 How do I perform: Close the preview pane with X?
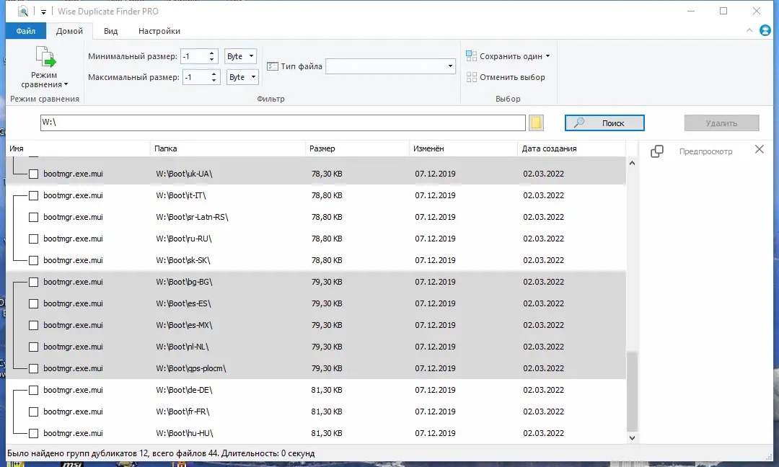tap(759, 149)
